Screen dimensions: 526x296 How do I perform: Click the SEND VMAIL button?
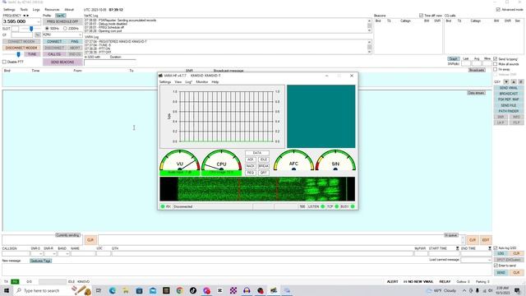tap(509, 88)
